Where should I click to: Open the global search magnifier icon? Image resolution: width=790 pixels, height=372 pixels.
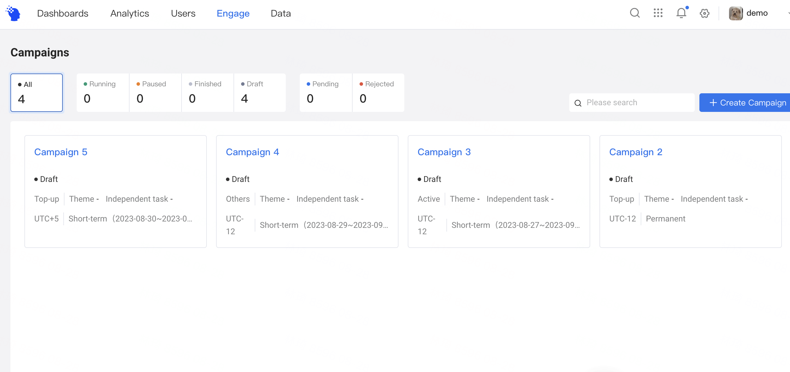point(635,13)
